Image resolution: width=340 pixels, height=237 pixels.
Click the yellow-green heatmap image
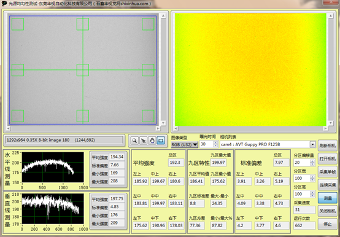pyautogui.click(x=250, y=69)
